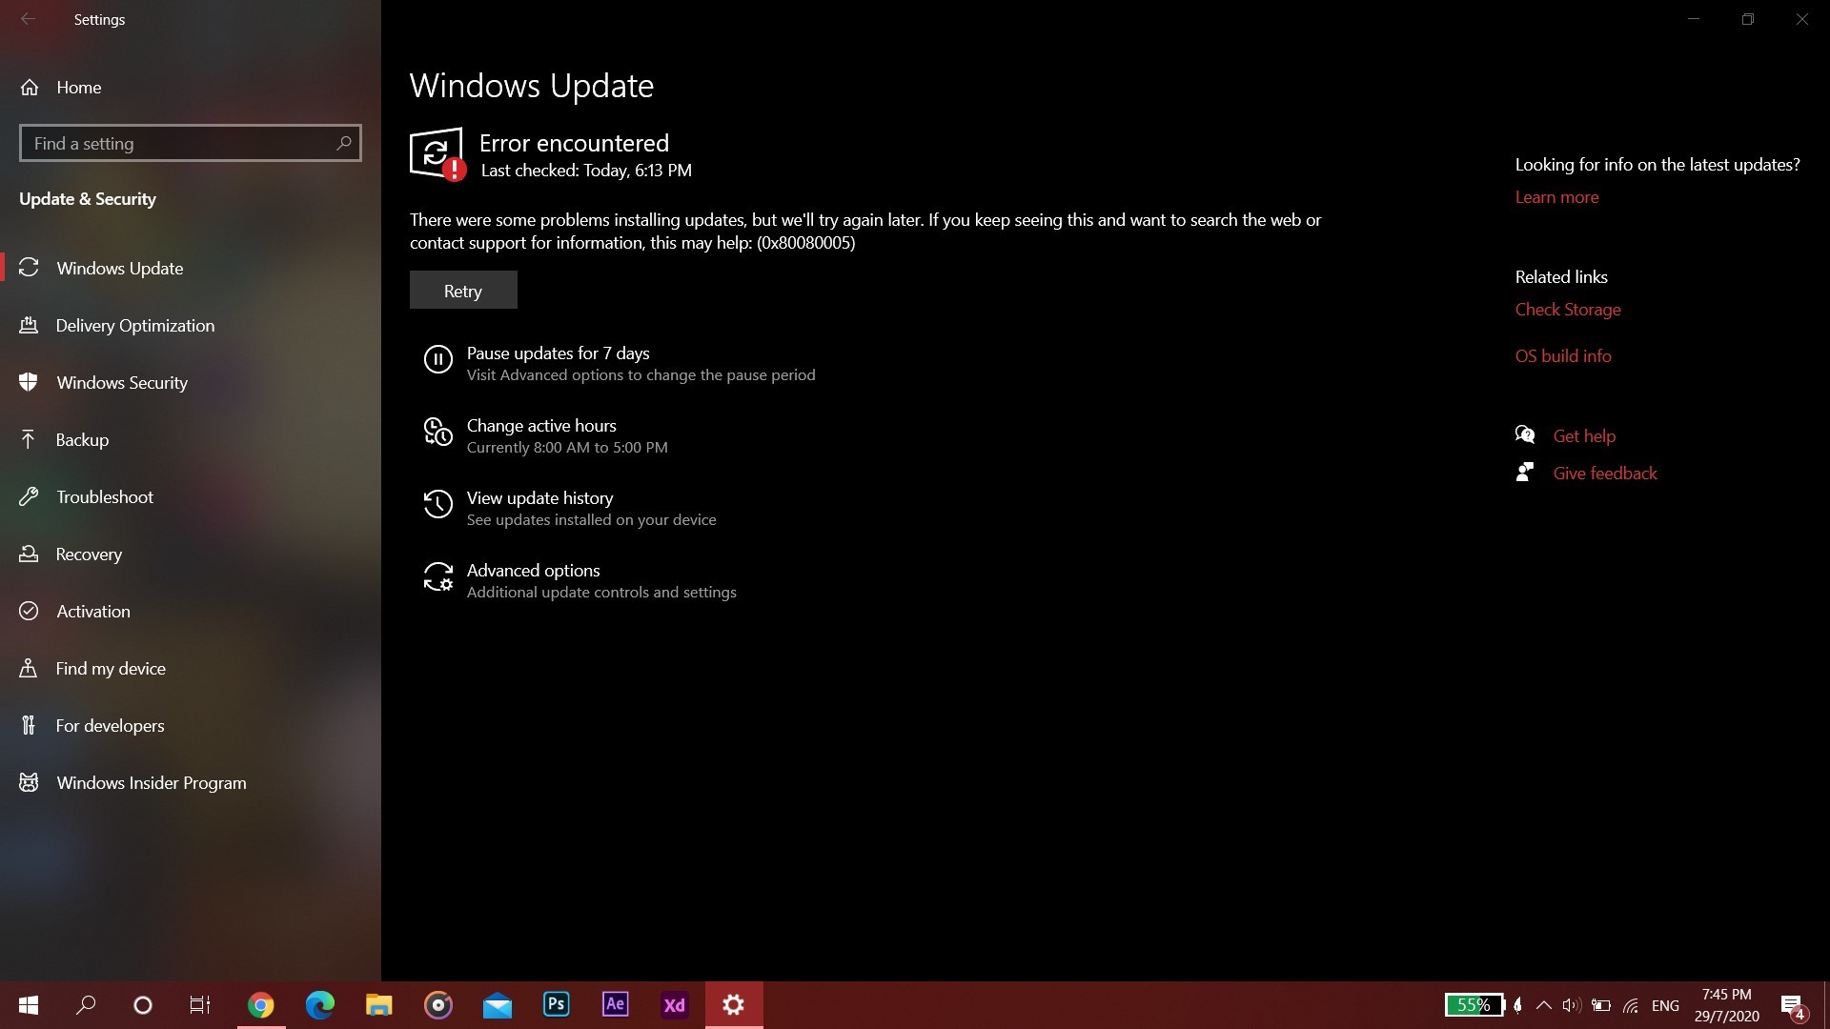Click the Get help chat icon

(1525, 434)
